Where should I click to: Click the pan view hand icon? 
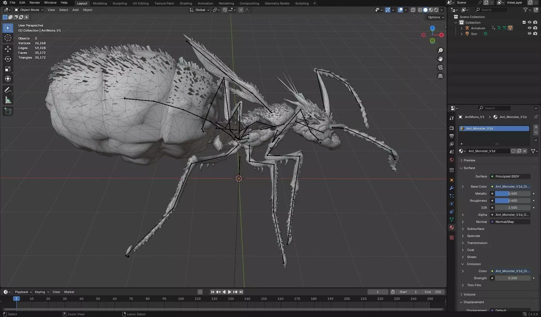[440, 59]
